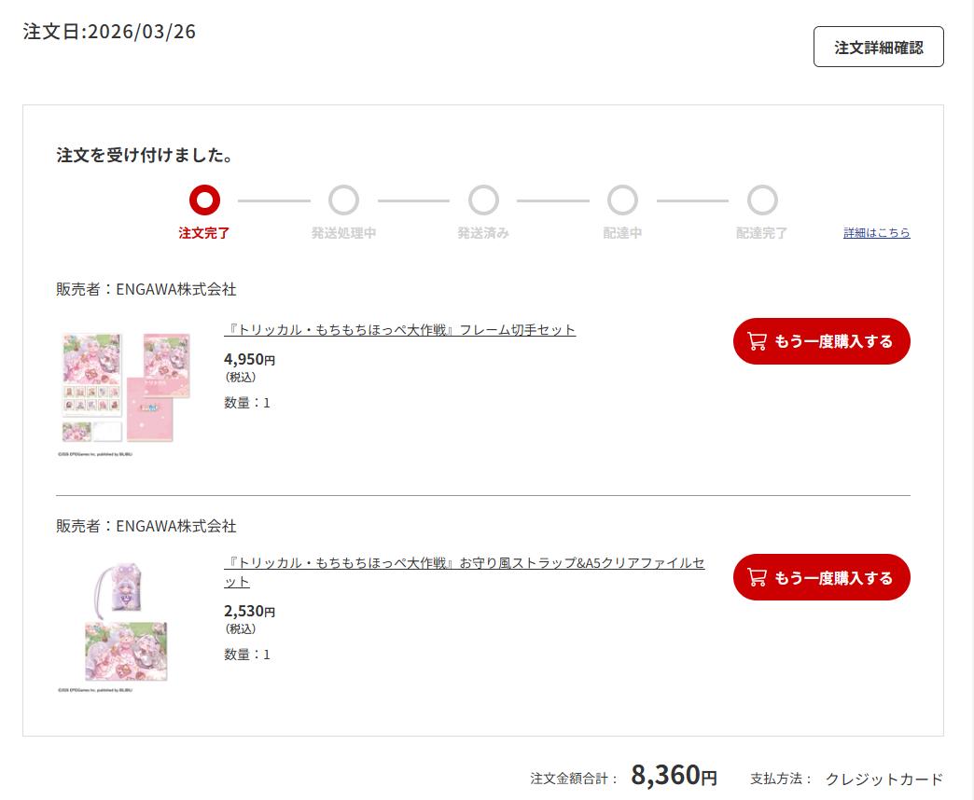Rebuy the ストラップ set with もう一度購入する
This screenshot has height=800, width=974.
pyautogui.click(x=821, y=578)
